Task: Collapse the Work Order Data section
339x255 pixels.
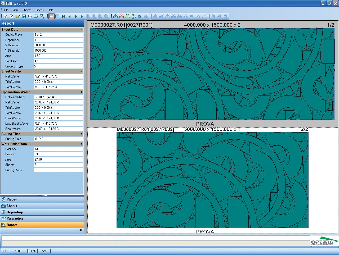Action: 82,144
